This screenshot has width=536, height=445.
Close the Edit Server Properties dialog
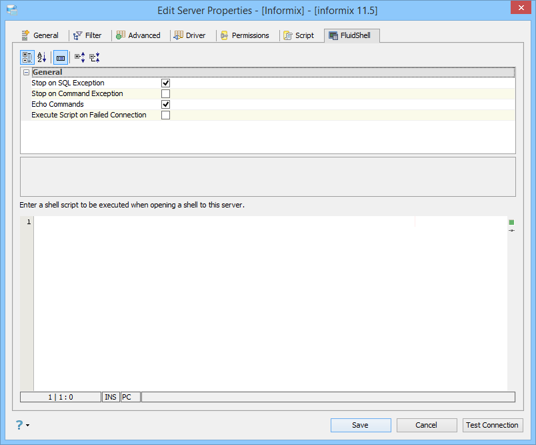521,7
